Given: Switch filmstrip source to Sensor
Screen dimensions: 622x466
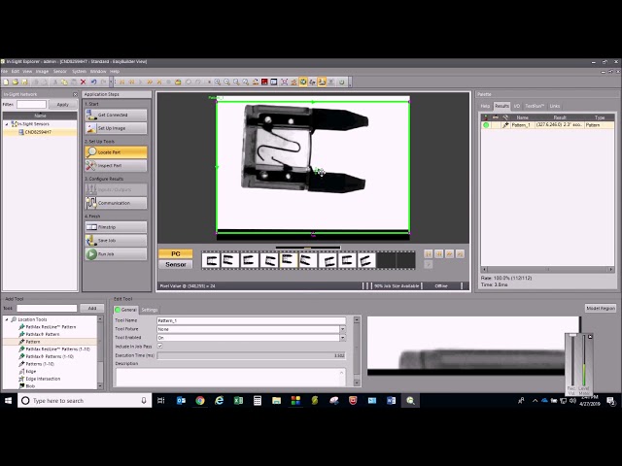Looking at the screenshot, I should pos(176,264).
